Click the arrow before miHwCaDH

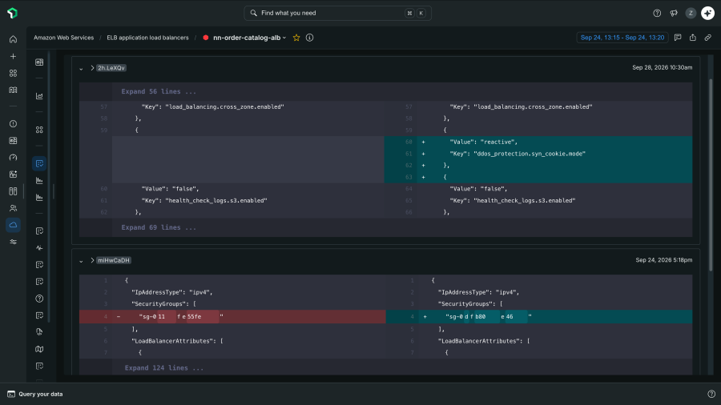(x=92, y=260)
